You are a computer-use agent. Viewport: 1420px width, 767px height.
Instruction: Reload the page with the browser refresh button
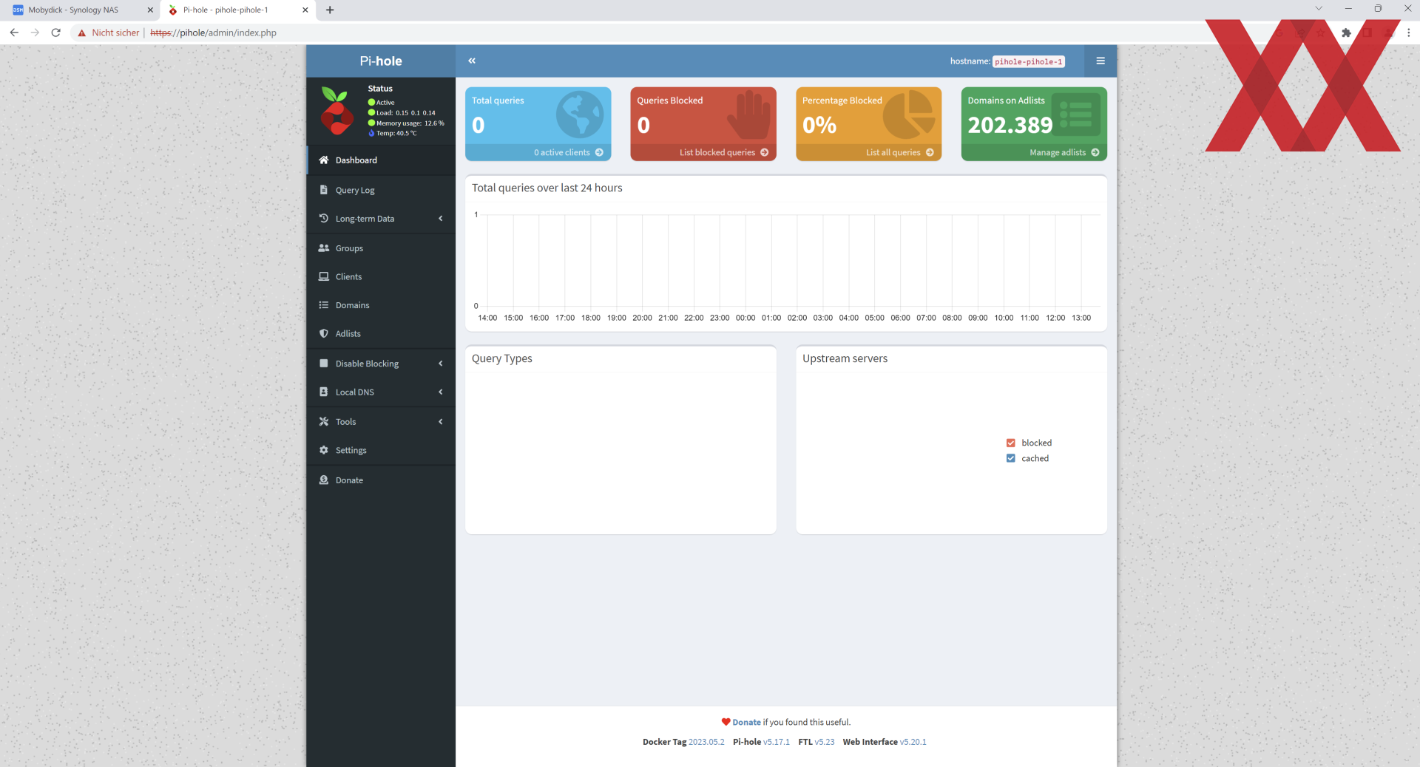click(55, 33)
